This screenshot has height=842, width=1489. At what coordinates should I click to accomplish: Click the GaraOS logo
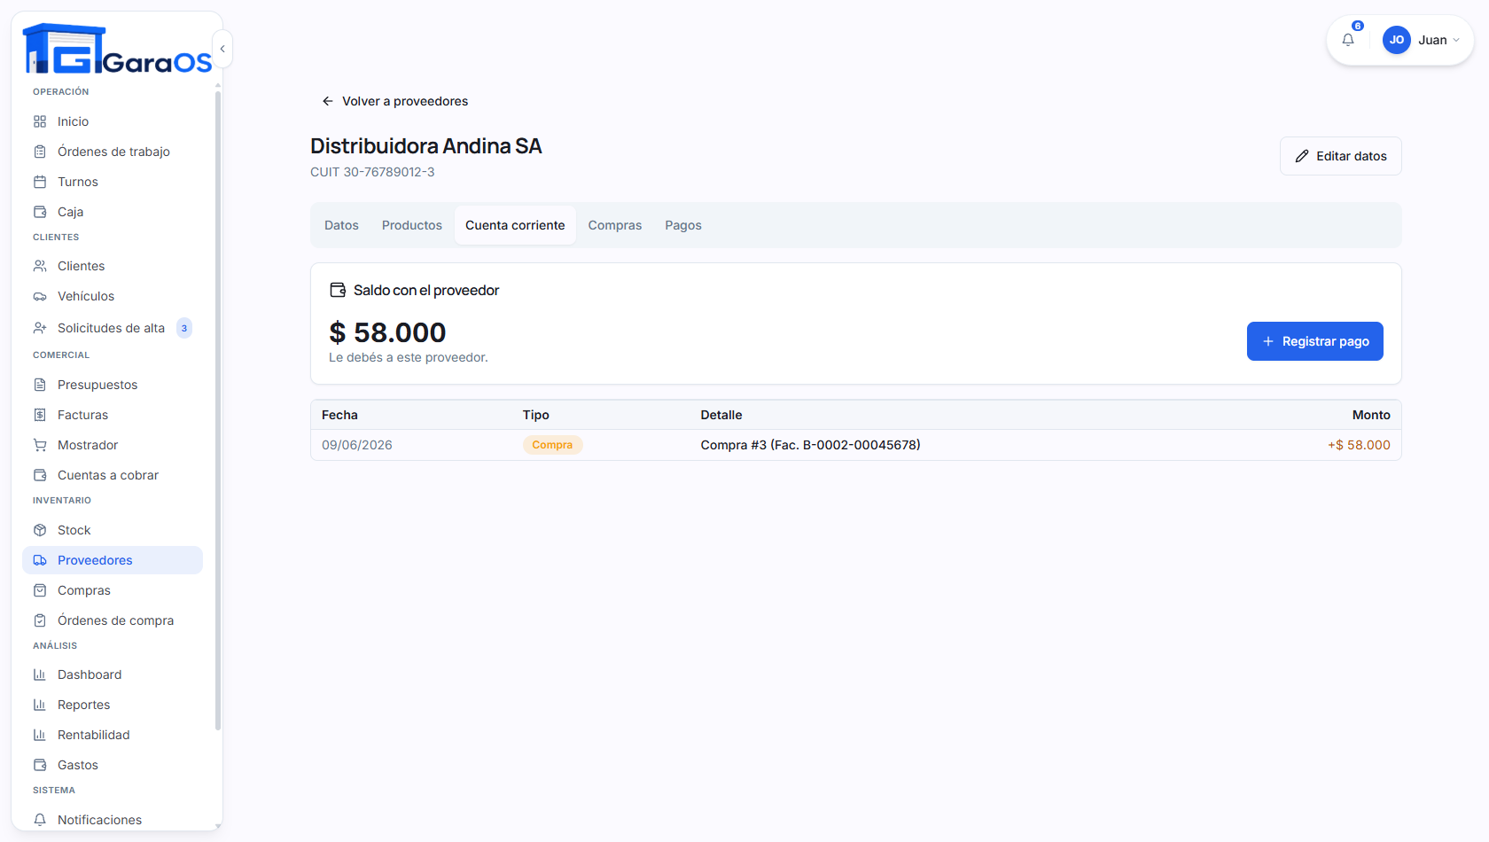[117, 49]
